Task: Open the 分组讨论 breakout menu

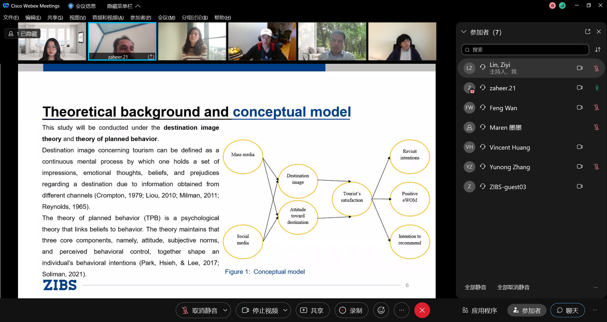Action: pyautogui.click(x=194, y=18)
